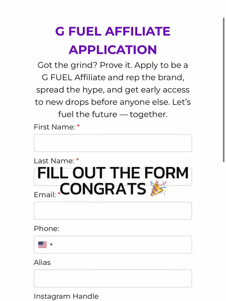Click the G FUEL AFFILIATE APPLICATION heading
This screenshot has height=301, width=226.
[113, 40]
